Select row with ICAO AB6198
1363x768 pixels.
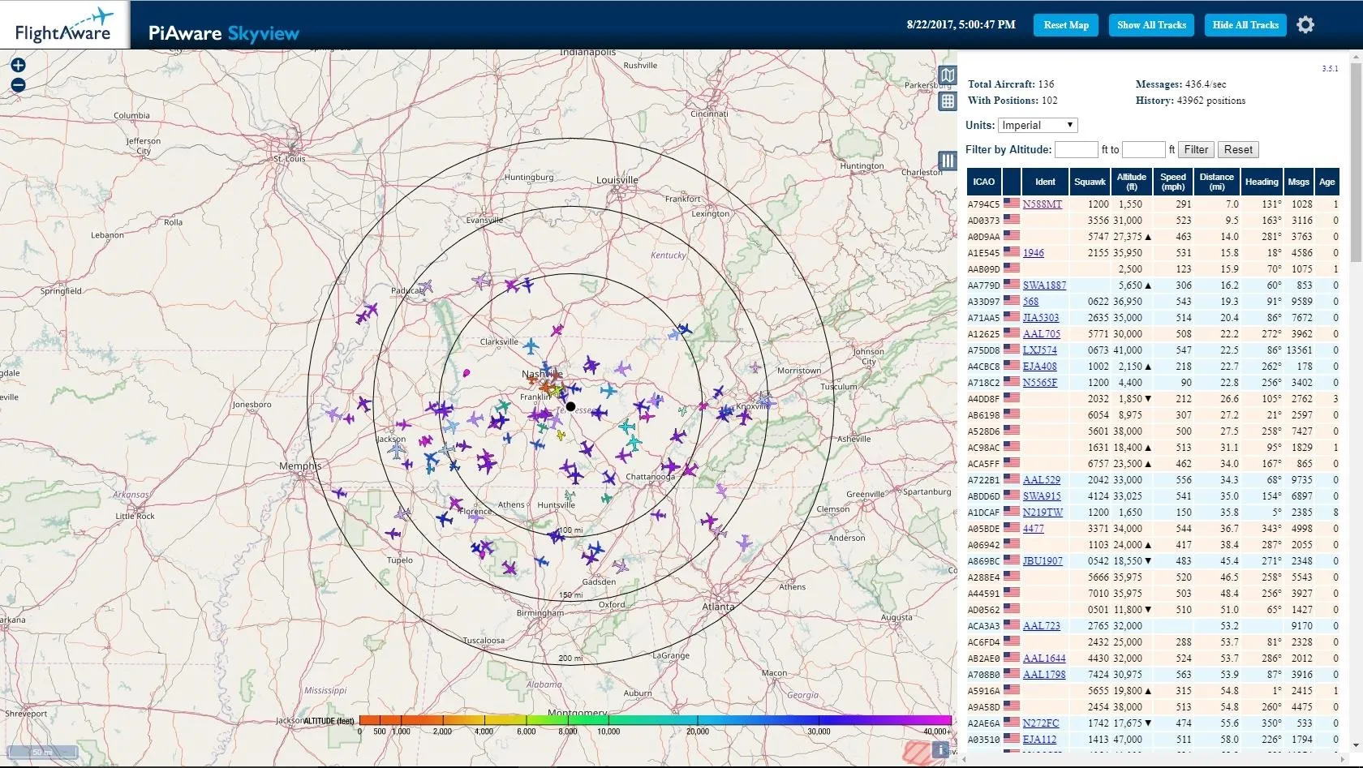(x=1153, y=415)
